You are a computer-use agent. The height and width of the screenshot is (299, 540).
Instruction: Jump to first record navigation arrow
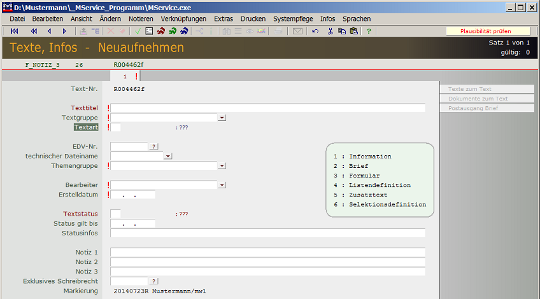pyautogui.click(x=15, y=31)
